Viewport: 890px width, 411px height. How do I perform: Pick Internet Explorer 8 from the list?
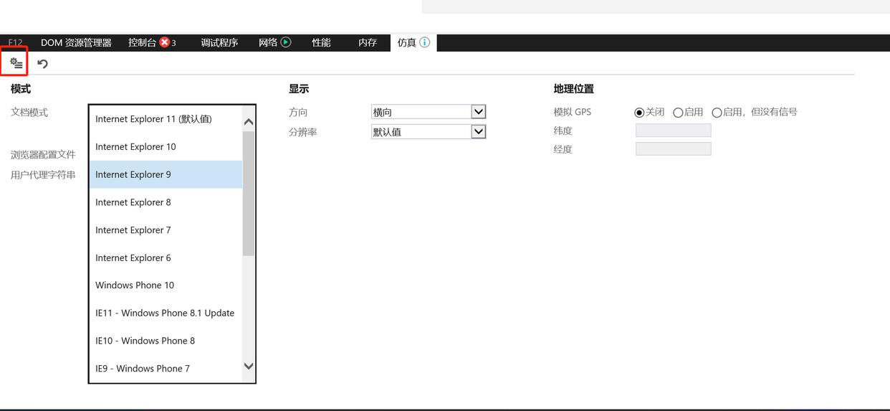[166, 202]
